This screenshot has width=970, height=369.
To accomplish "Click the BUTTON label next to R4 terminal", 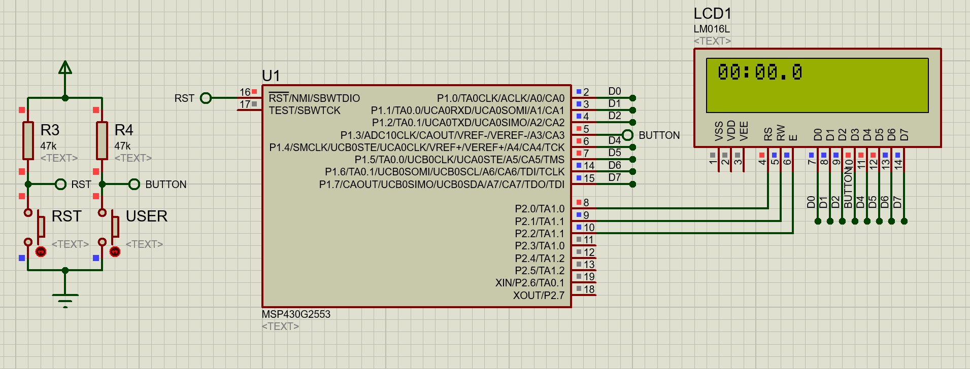I will click(166, 184).
